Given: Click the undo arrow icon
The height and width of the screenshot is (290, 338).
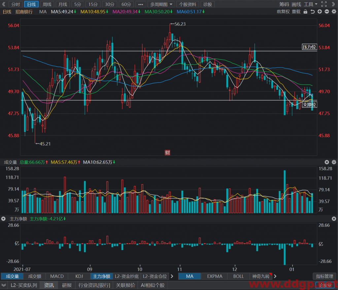Looking at the screenshot, I should point(313,12).
